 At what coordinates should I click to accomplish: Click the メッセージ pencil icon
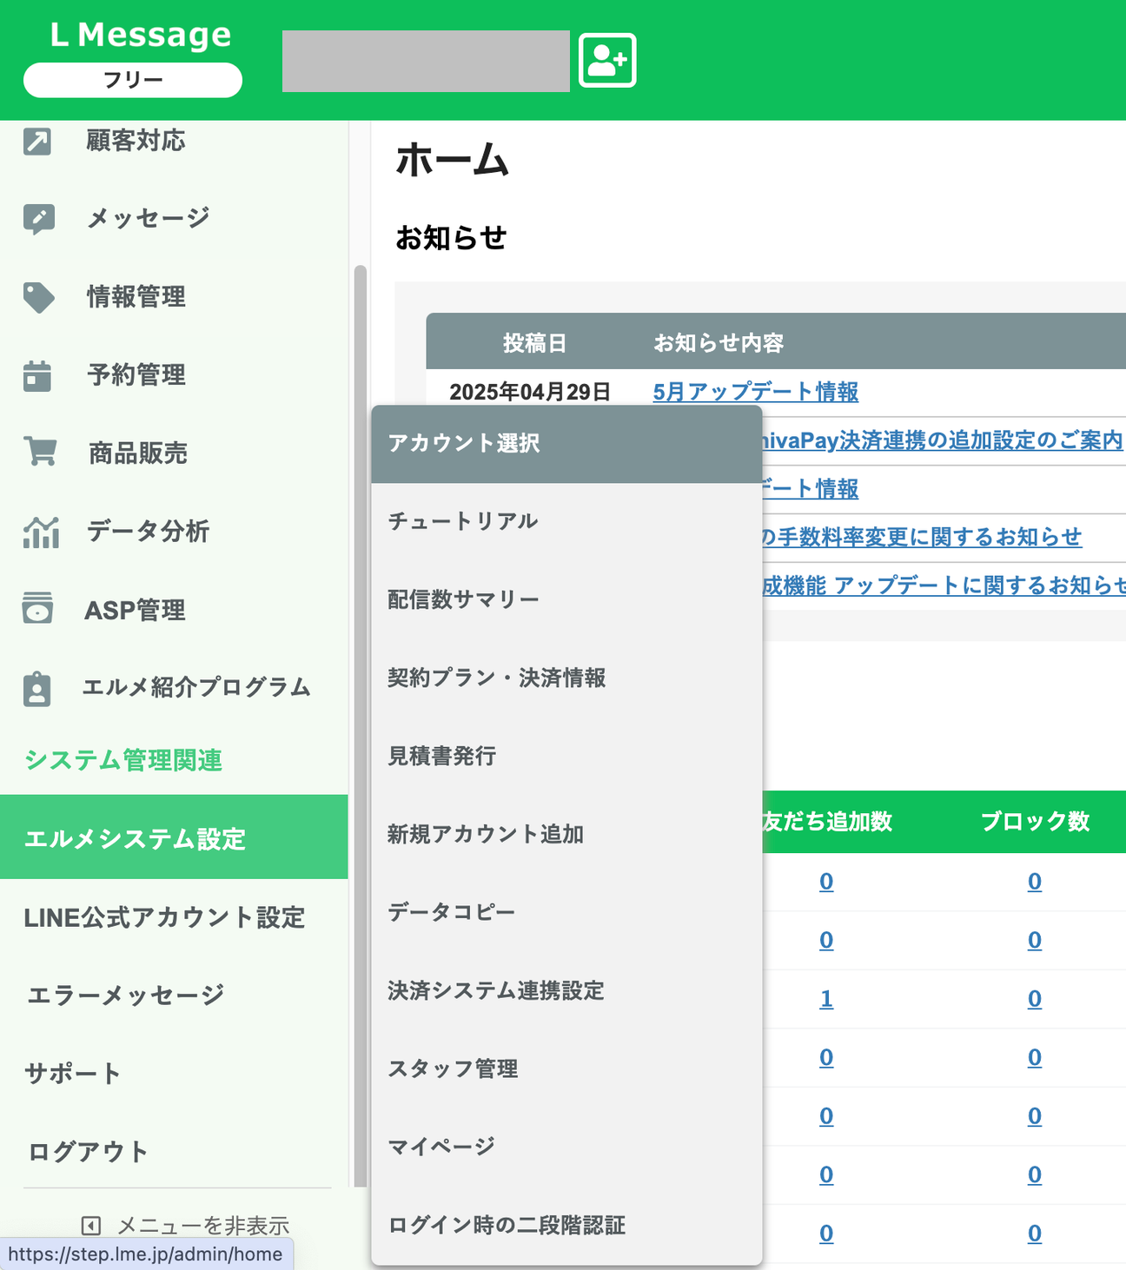click(x=39, y=219)
